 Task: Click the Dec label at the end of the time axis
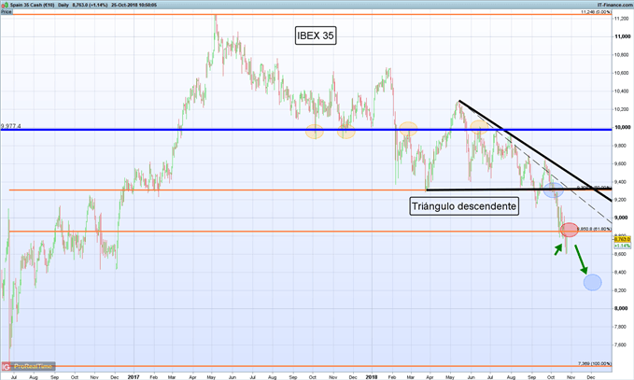(x=591, y=377)
